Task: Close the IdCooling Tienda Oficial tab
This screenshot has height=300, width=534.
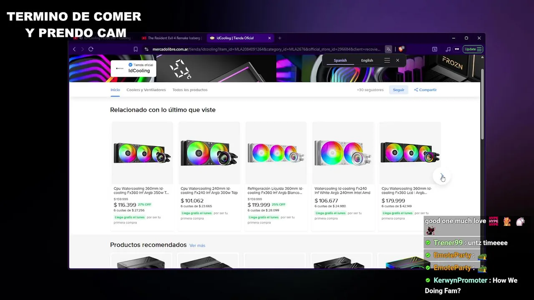Action: pyautogui.click(x=270, y=38)
